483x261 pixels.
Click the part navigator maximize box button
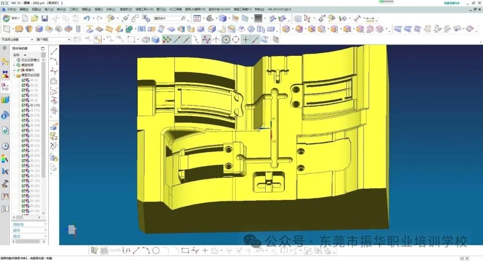pos(43,48)
